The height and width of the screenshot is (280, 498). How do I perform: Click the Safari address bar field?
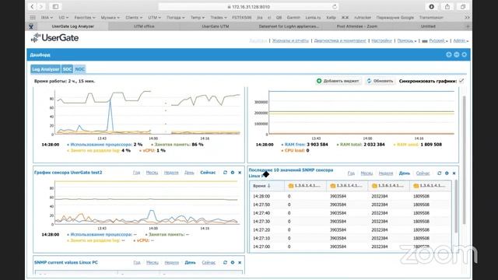[x=249, y=7]
